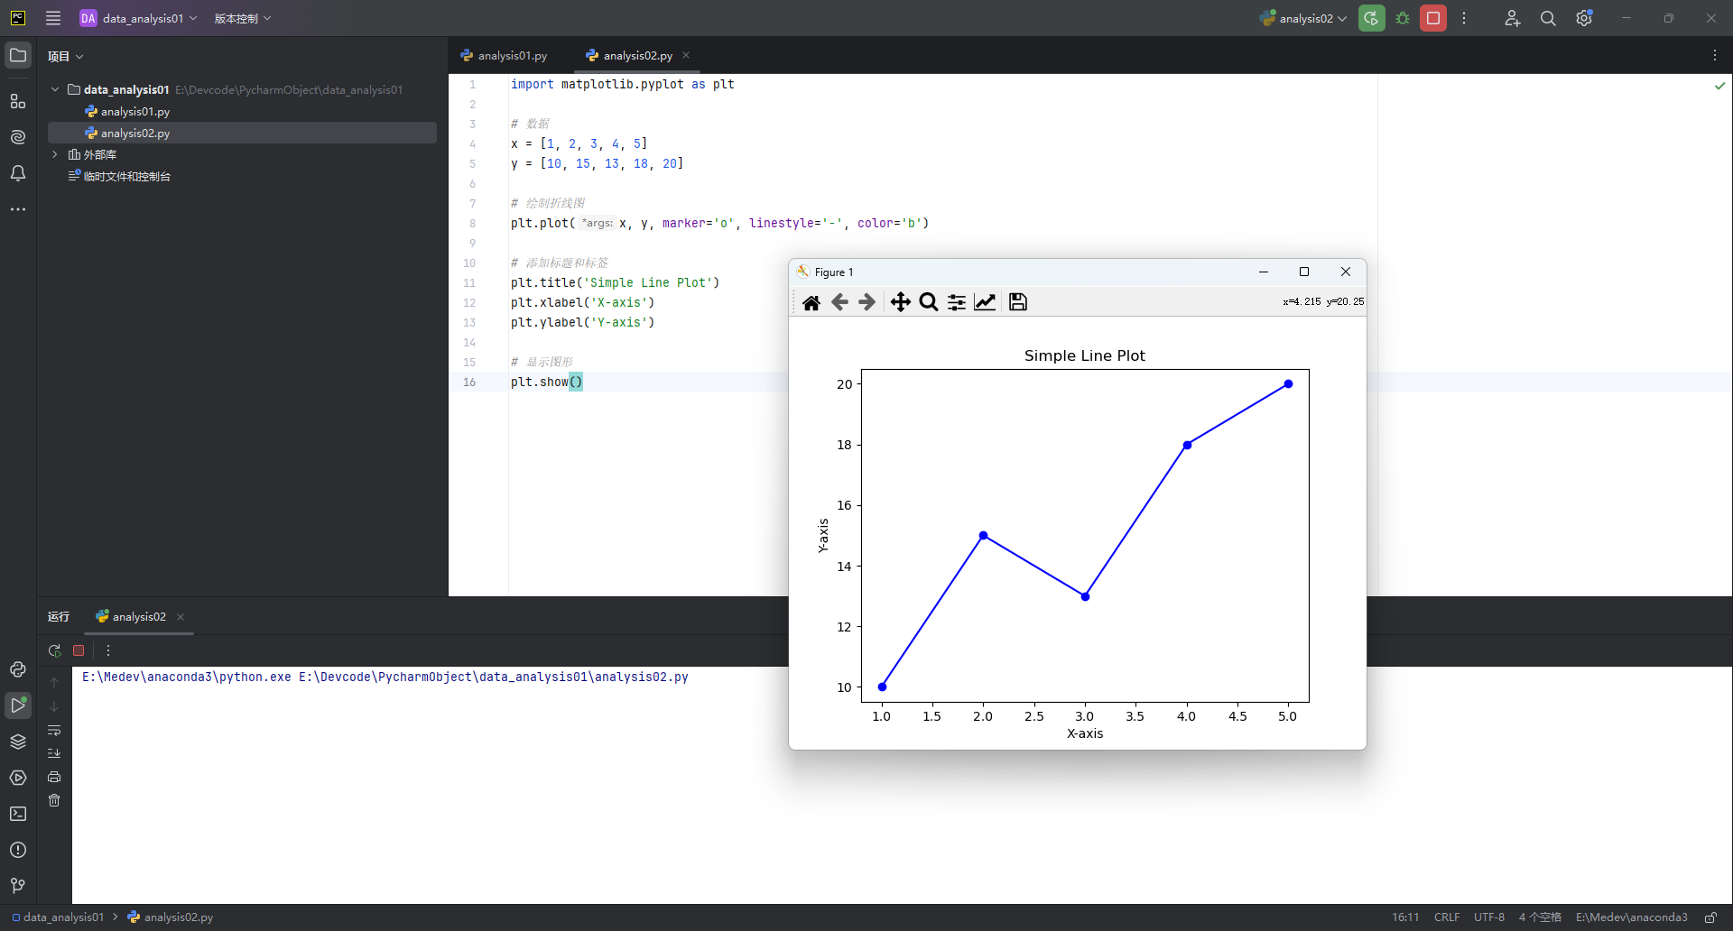Image resolution: width=1733 pixels, height=931 pixels.
Task: Toggle read-only lock icon in status bar
Action: pos(1710,917)
